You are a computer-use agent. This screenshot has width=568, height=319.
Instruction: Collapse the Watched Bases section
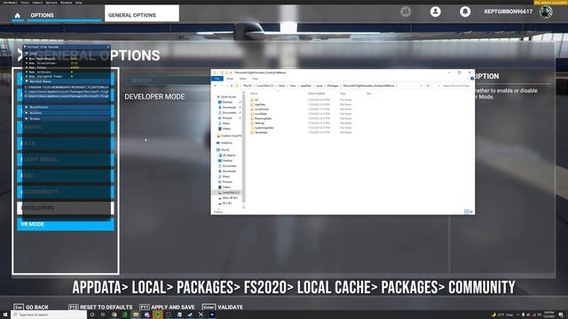tap(27, 82)
